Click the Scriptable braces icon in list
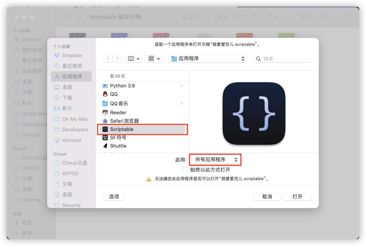 (105, 129)
